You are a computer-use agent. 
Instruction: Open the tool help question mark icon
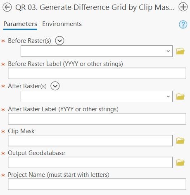point(183,24)
